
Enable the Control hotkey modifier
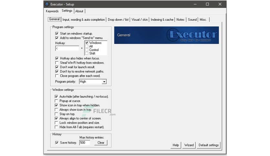click(x=87, y=50)
